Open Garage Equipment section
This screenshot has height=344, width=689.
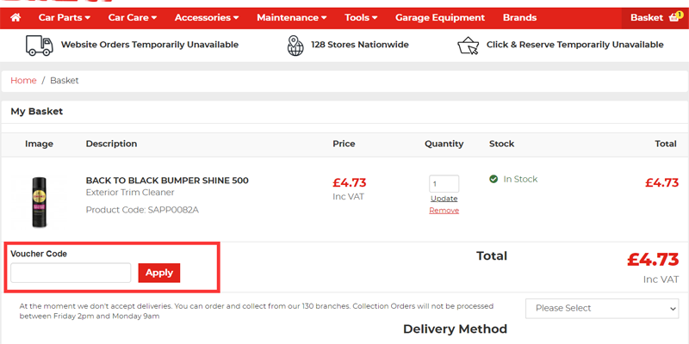click(440, 17)
